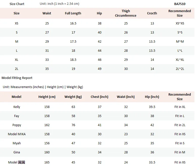Click the XL~XL recommended size cell

pos(180,60)
